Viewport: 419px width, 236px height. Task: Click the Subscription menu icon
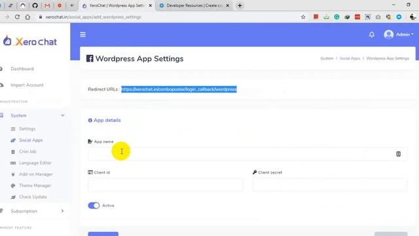pos(1,211)
